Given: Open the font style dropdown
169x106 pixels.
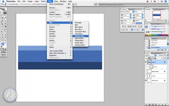Looking at the screenshot, I should [143, 12].
